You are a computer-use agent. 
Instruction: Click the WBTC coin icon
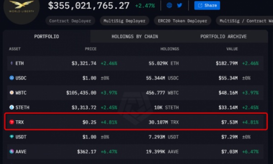pos(12,92)
